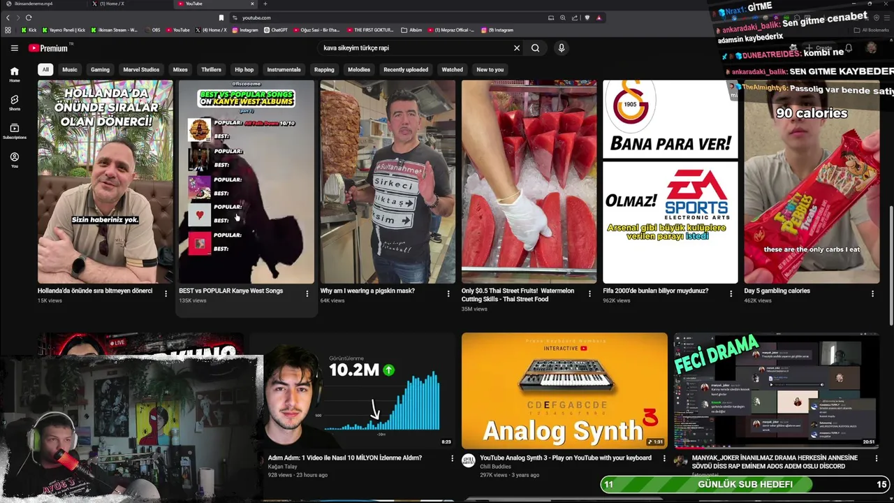Image resolution: width=894 pixels, height=503 pixels.
Task: Open the Brave Rewards triangle icon
Action: (x=599, y=17)
